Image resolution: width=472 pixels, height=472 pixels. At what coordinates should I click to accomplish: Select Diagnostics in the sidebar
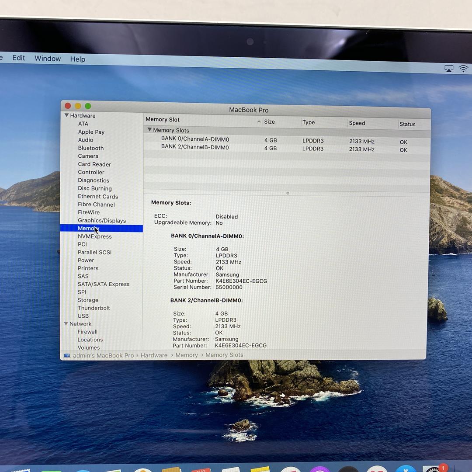[x=94, y=180]
